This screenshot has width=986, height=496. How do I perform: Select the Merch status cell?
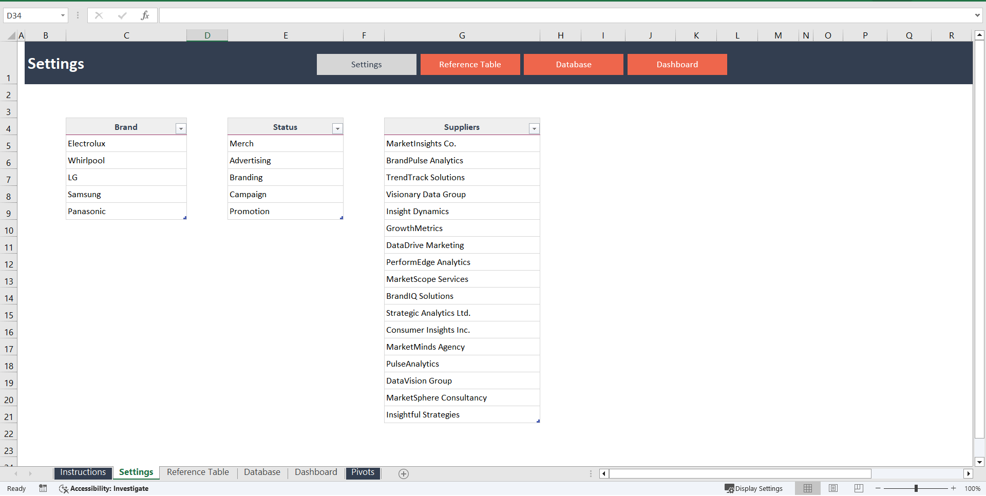pos(286,144)
